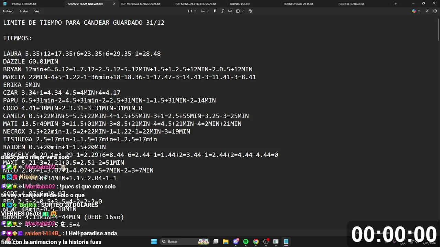The width and height of the screenshot is (440, 247).
Task: Open the list style dropdown
Action: (205, 11)
